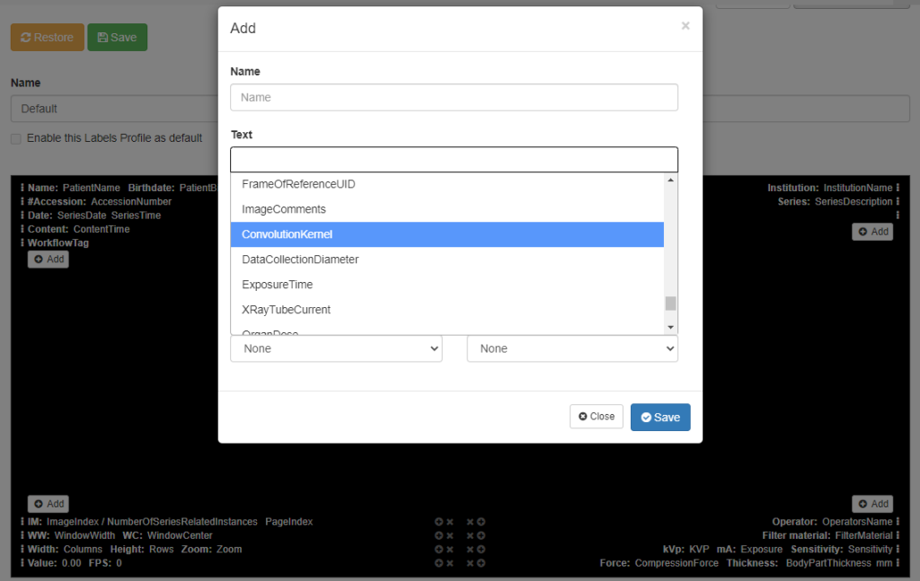Click the Add button below WorkflowTag
Viewport: 920px width, 581px height.
(x=48, y=259)
